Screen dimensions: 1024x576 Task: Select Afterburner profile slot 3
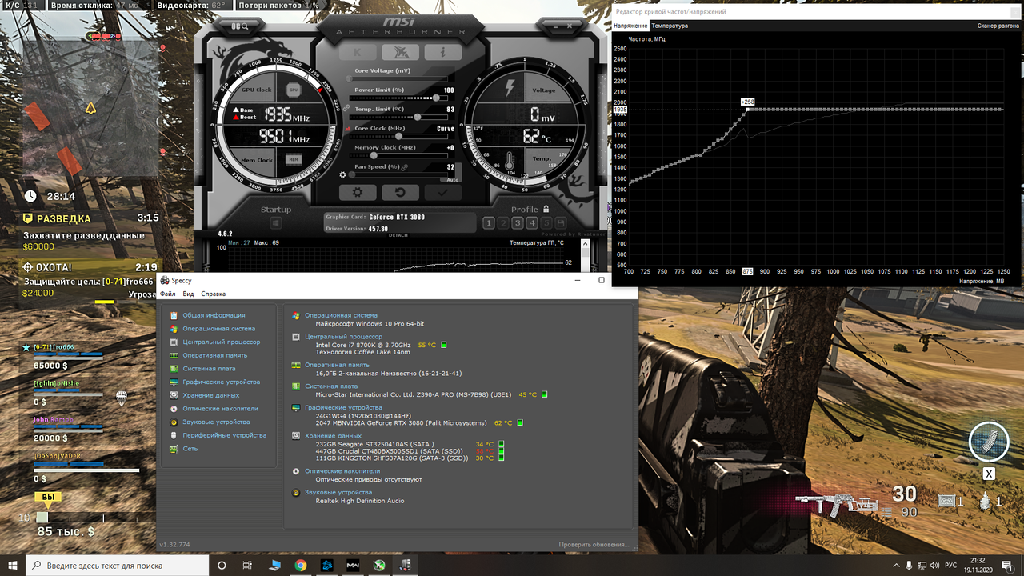[x=517, y=223]
